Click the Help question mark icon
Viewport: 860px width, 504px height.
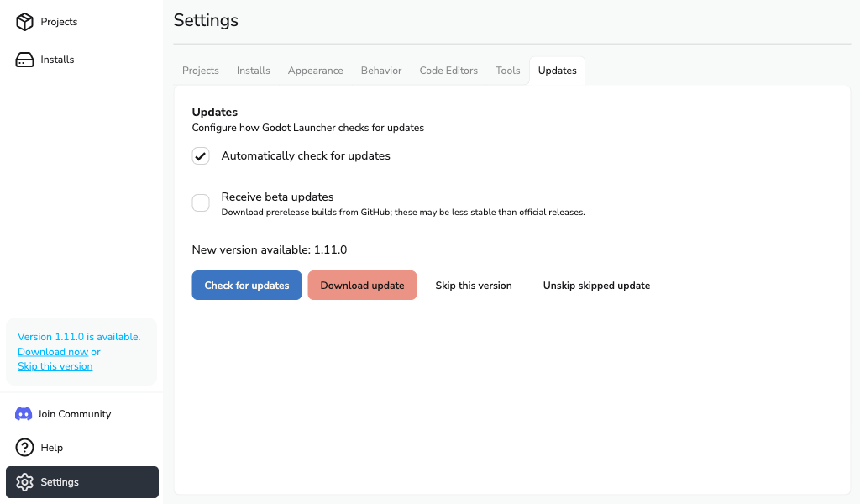point(24,448)
